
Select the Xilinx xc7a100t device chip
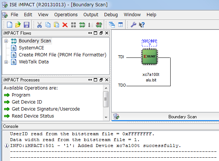[x=150, y=56]
